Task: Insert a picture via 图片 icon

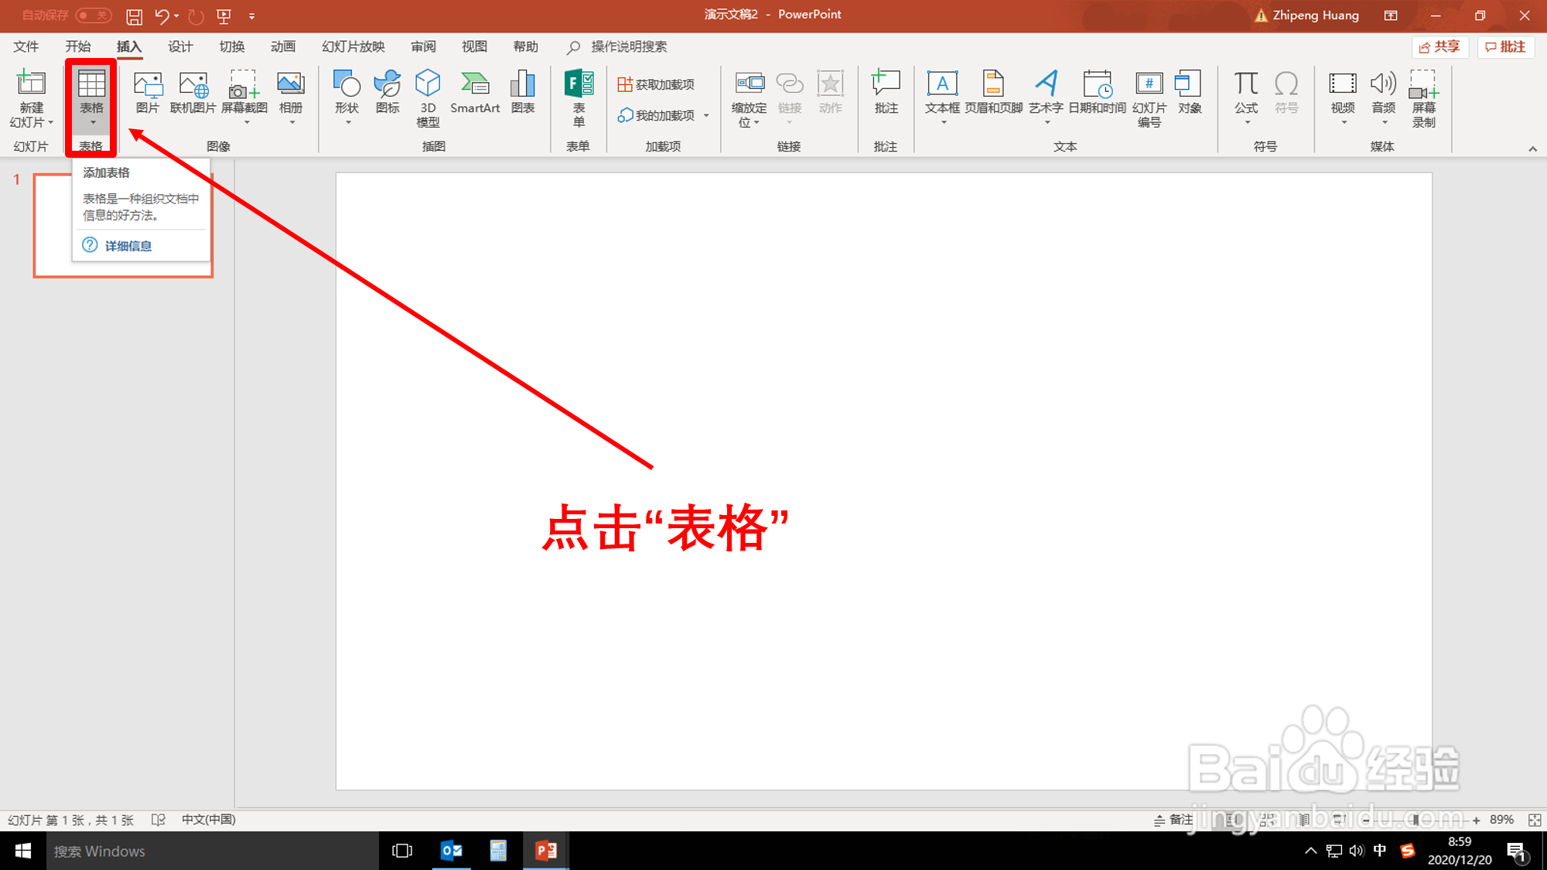Action: (147, 93)
